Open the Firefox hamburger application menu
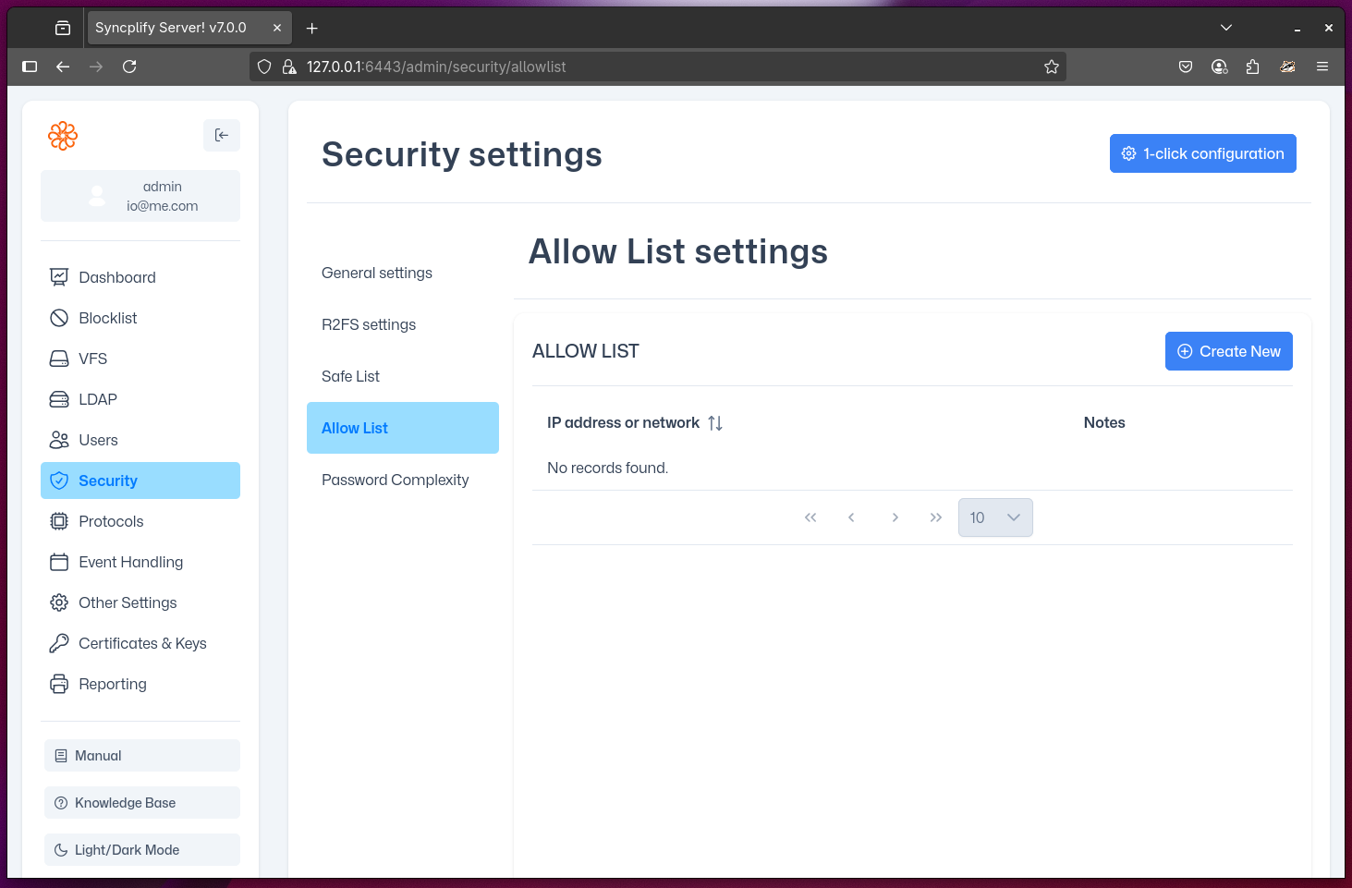The image size is (1352, 888). tap(1322, 67)
